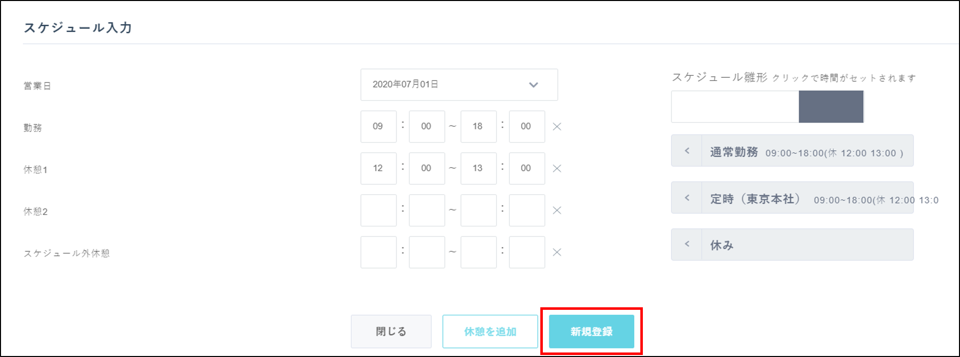Viewport: 960px width, 357px height.
Task: Click the arrow icon beside 休み template
Action: (687, 245)
